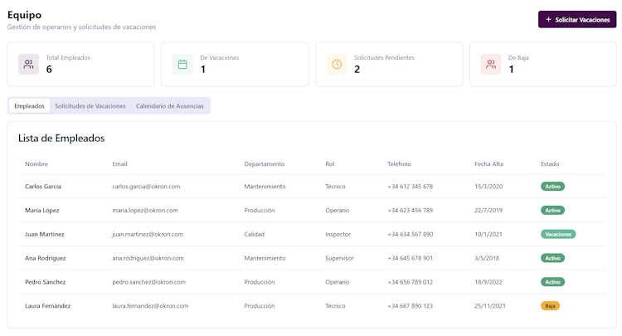Click the Nombre column header
622x336 pixels.
[36, 164]
